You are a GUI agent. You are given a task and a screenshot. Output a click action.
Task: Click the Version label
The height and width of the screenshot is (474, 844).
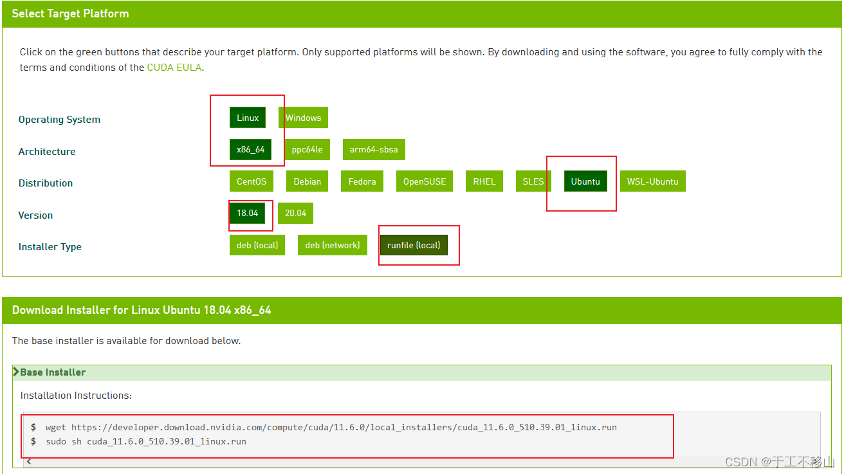[35, 215]
